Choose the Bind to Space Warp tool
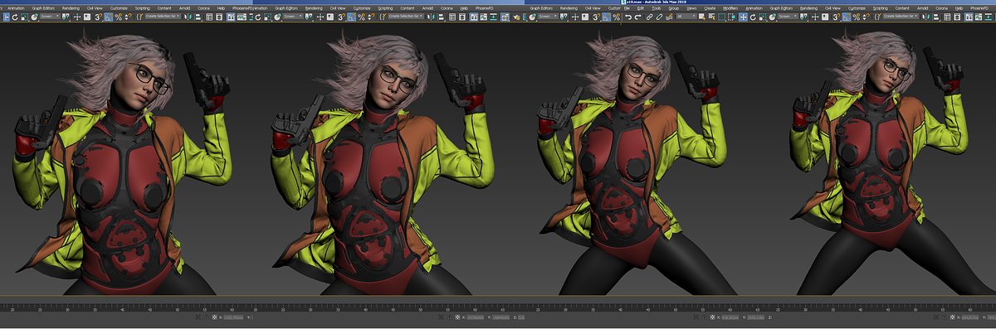The width and height of the screenshot is (996, 329). pyautogui.click(x=669, y=17)
